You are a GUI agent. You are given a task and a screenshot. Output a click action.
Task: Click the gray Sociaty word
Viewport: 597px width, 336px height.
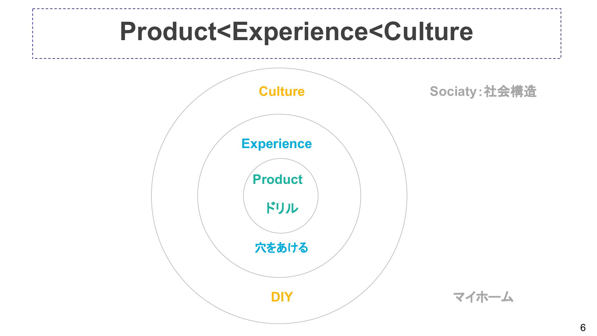click(x=453, y=92)
